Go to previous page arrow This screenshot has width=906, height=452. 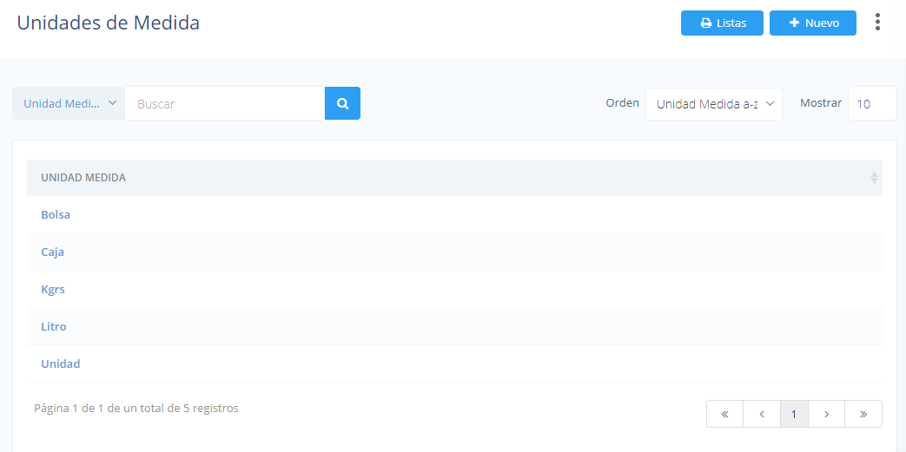click(762, 414)
